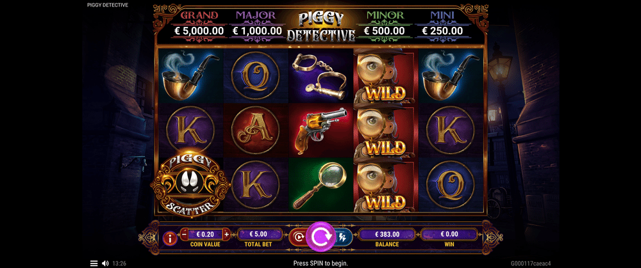
Task: Mute the game sound
Action: tap(105, 264)
